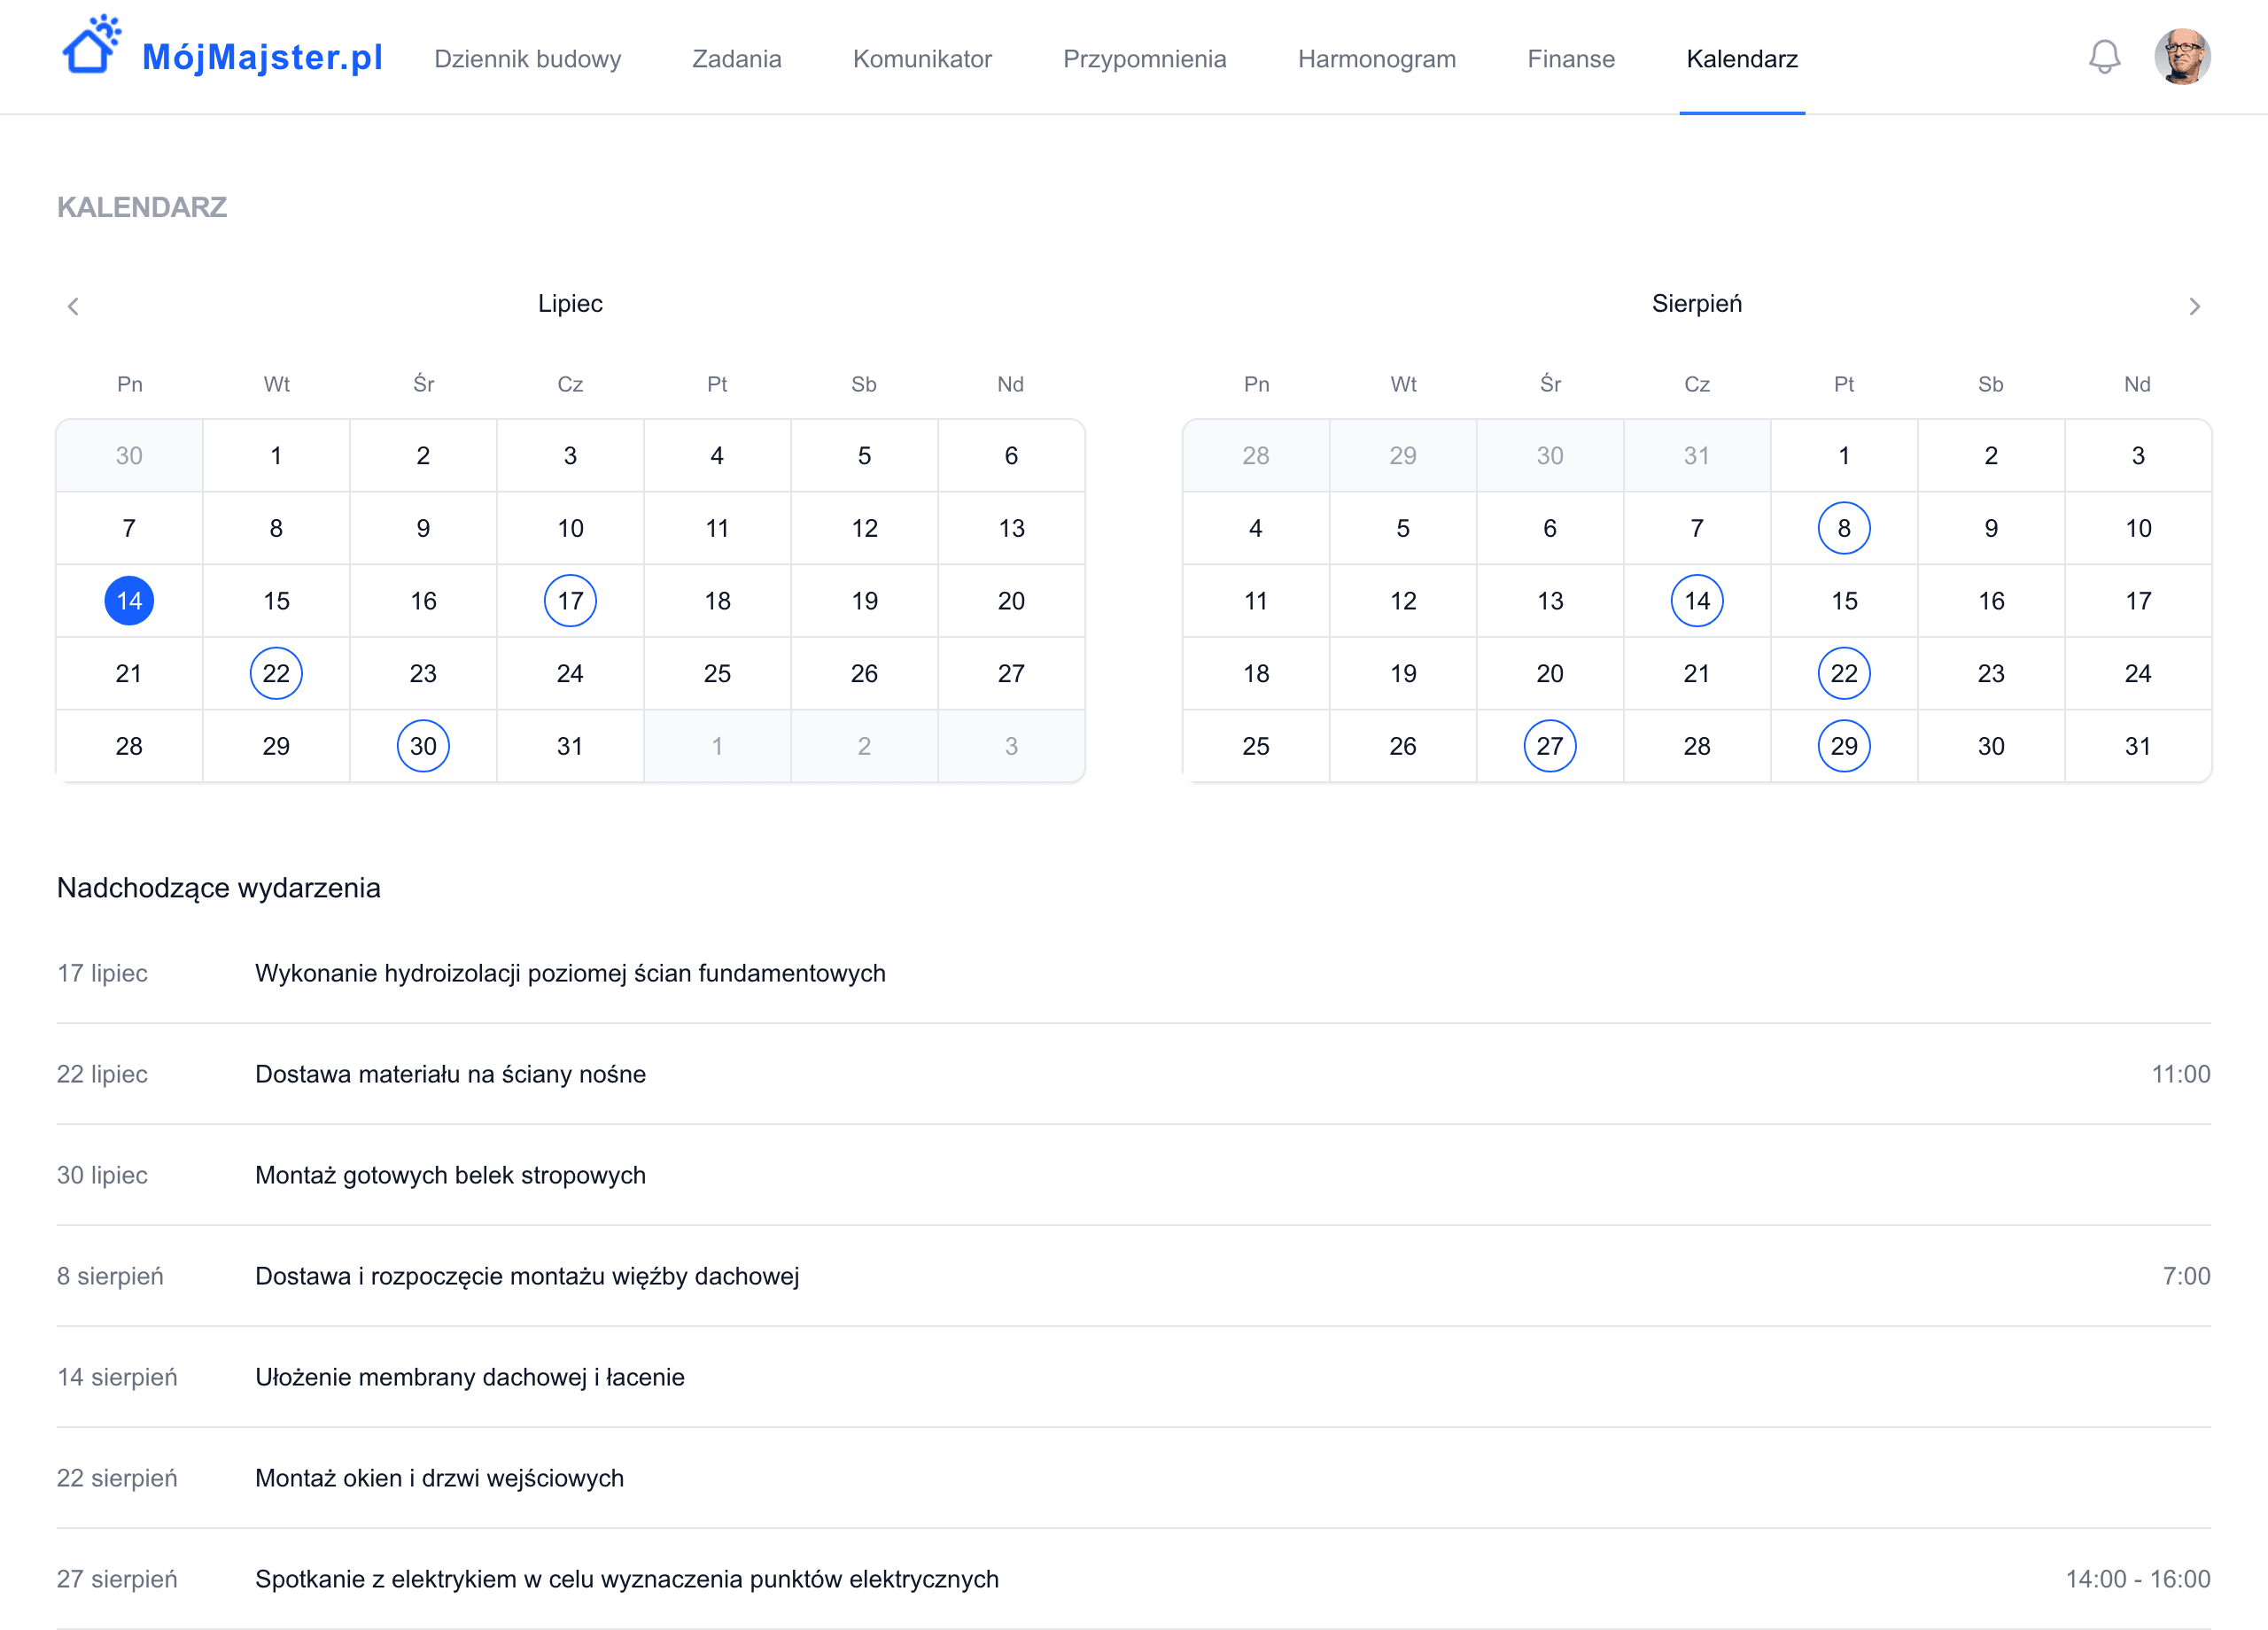Switch to the Harmonogram tab

[1376, 59]
